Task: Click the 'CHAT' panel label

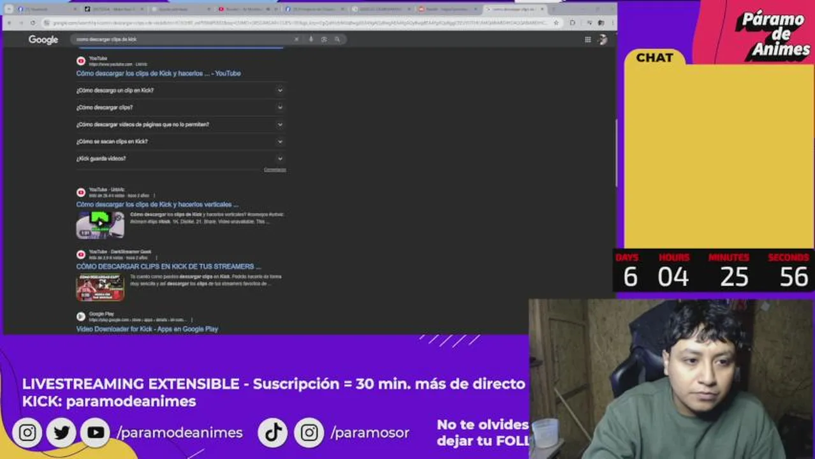Action: click(x=654, y=57)
